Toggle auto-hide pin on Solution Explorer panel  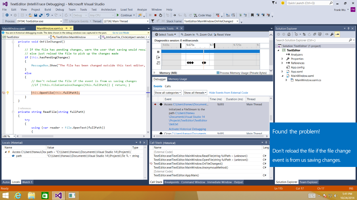point(348,28)
